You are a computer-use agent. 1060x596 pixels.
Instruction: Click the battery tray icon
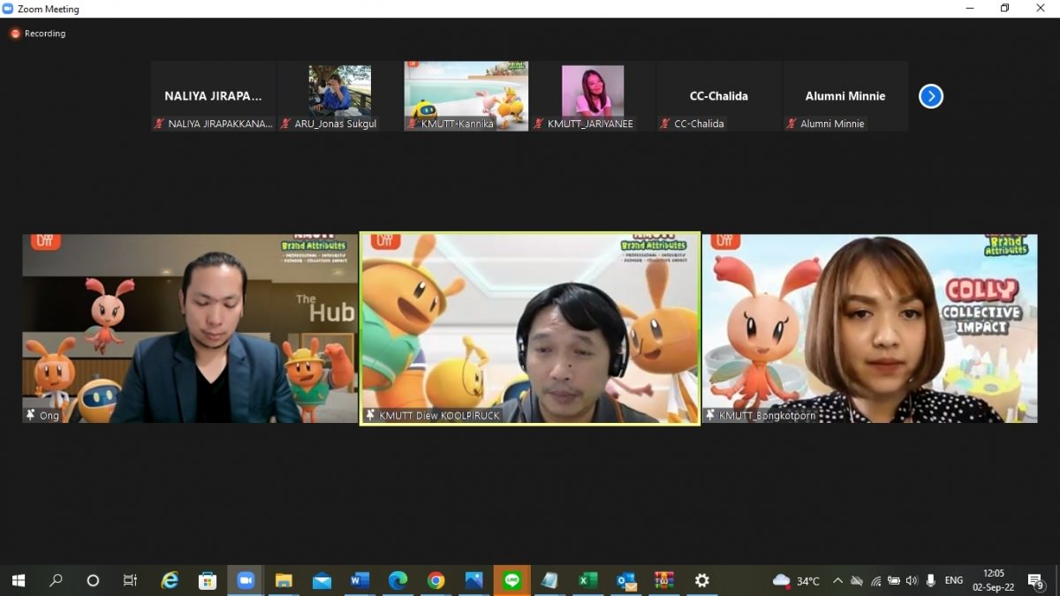894,581
